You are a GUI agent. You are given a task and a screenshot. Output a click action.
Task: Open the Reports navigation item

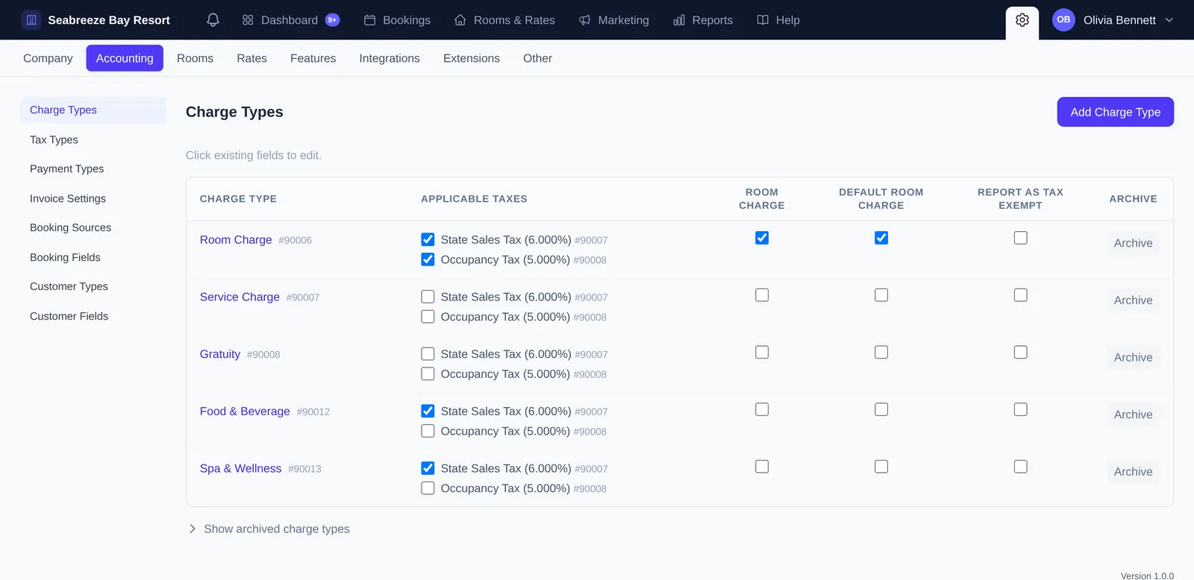pos(703,20)
